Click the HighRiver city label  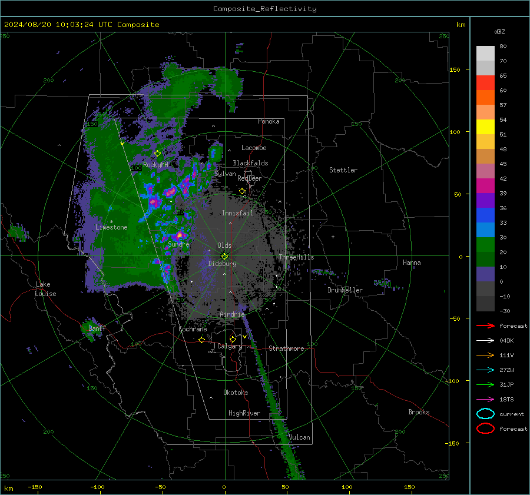point(244,413)
